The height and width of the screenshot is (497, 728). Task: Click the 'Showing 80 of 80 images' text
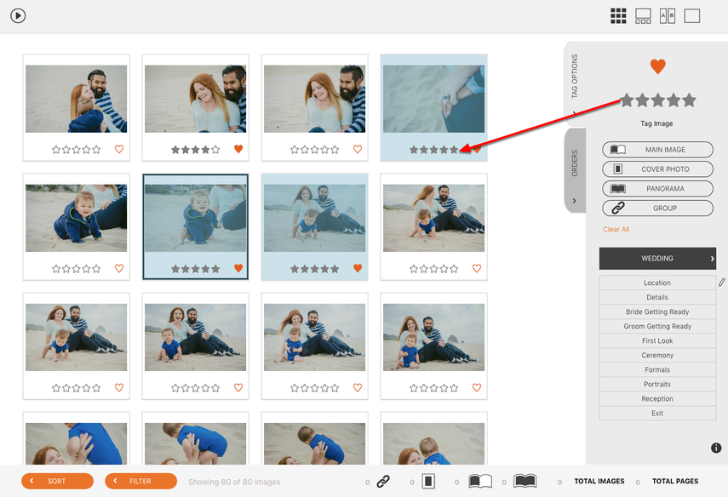pyautogui.click(x=234, y=482)
